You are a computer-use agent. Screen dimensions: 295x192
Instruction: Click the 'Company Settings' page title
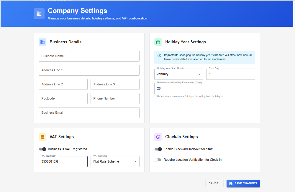click(x=77, y=11)
